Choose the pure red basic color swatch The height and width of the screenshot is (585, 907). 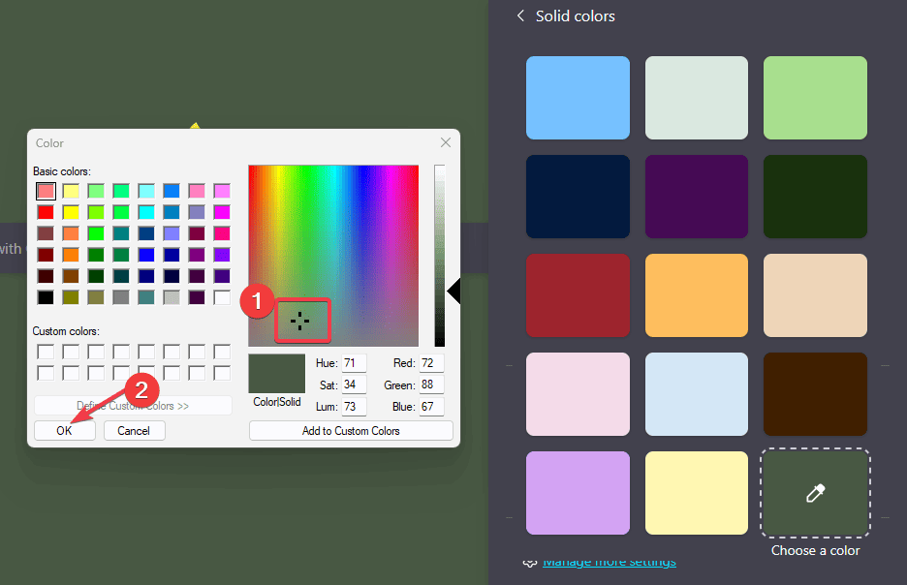46,212
